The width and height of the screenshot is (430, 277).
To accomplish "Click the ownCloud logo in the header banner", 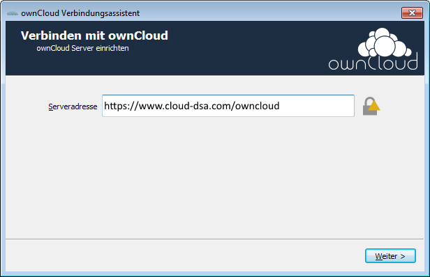I will pyautogui.click(x=373, y=49).
